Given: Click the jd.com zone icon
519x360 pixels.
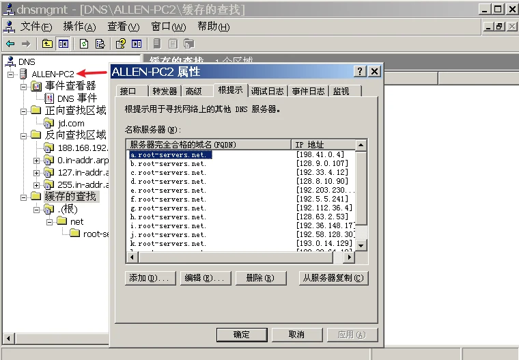Looking at the screenshot, I should (49, 123).
